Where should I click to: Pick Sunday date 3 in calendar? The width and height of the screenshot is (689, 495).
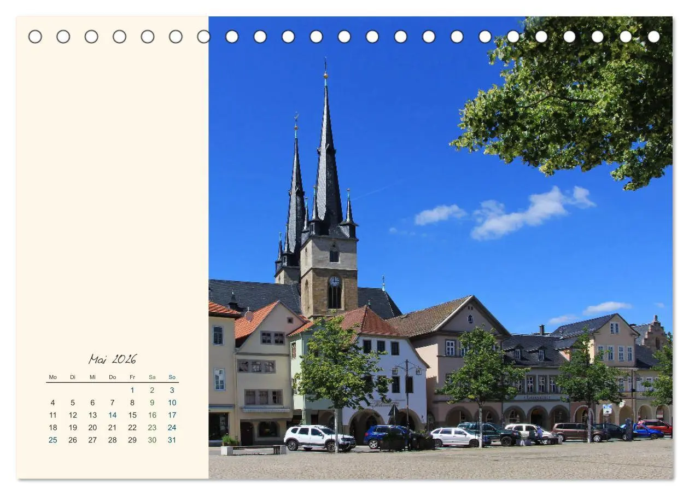coord(172,391)
